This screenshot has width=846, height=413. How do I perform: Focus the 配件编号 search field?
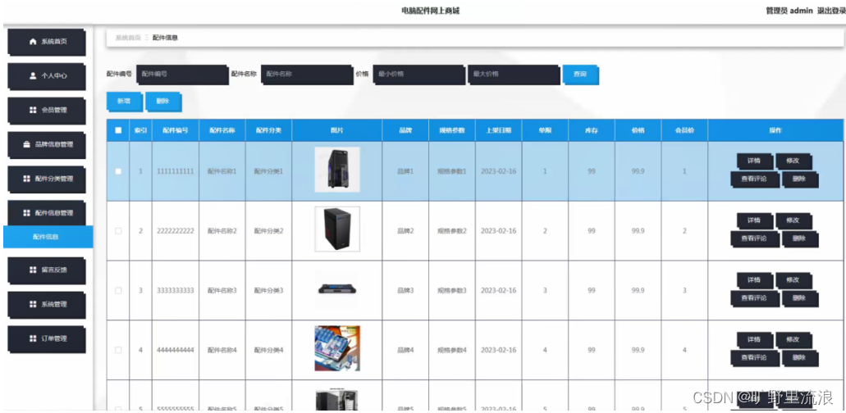(x=182, y=75)
